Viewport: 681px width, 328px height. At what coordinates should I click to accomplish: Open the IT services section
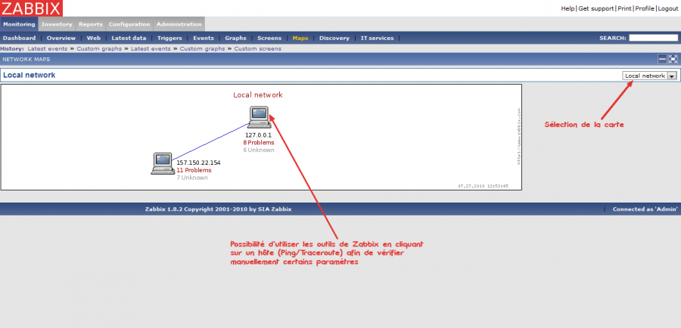(377, 39)
